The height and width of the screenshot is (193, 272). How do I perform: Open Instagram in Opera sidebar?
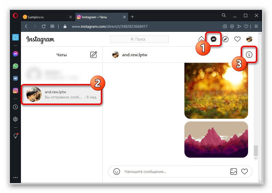tap(16, 91)
